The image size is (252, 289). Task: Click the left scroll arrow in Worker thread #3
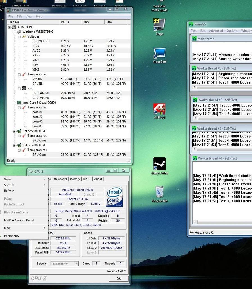194,149
